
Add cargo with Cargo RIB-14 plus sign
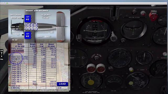coord(26,82)
